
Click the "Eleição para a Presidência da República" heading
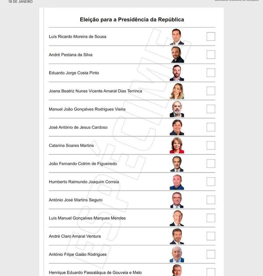click(x=131, y=20)
